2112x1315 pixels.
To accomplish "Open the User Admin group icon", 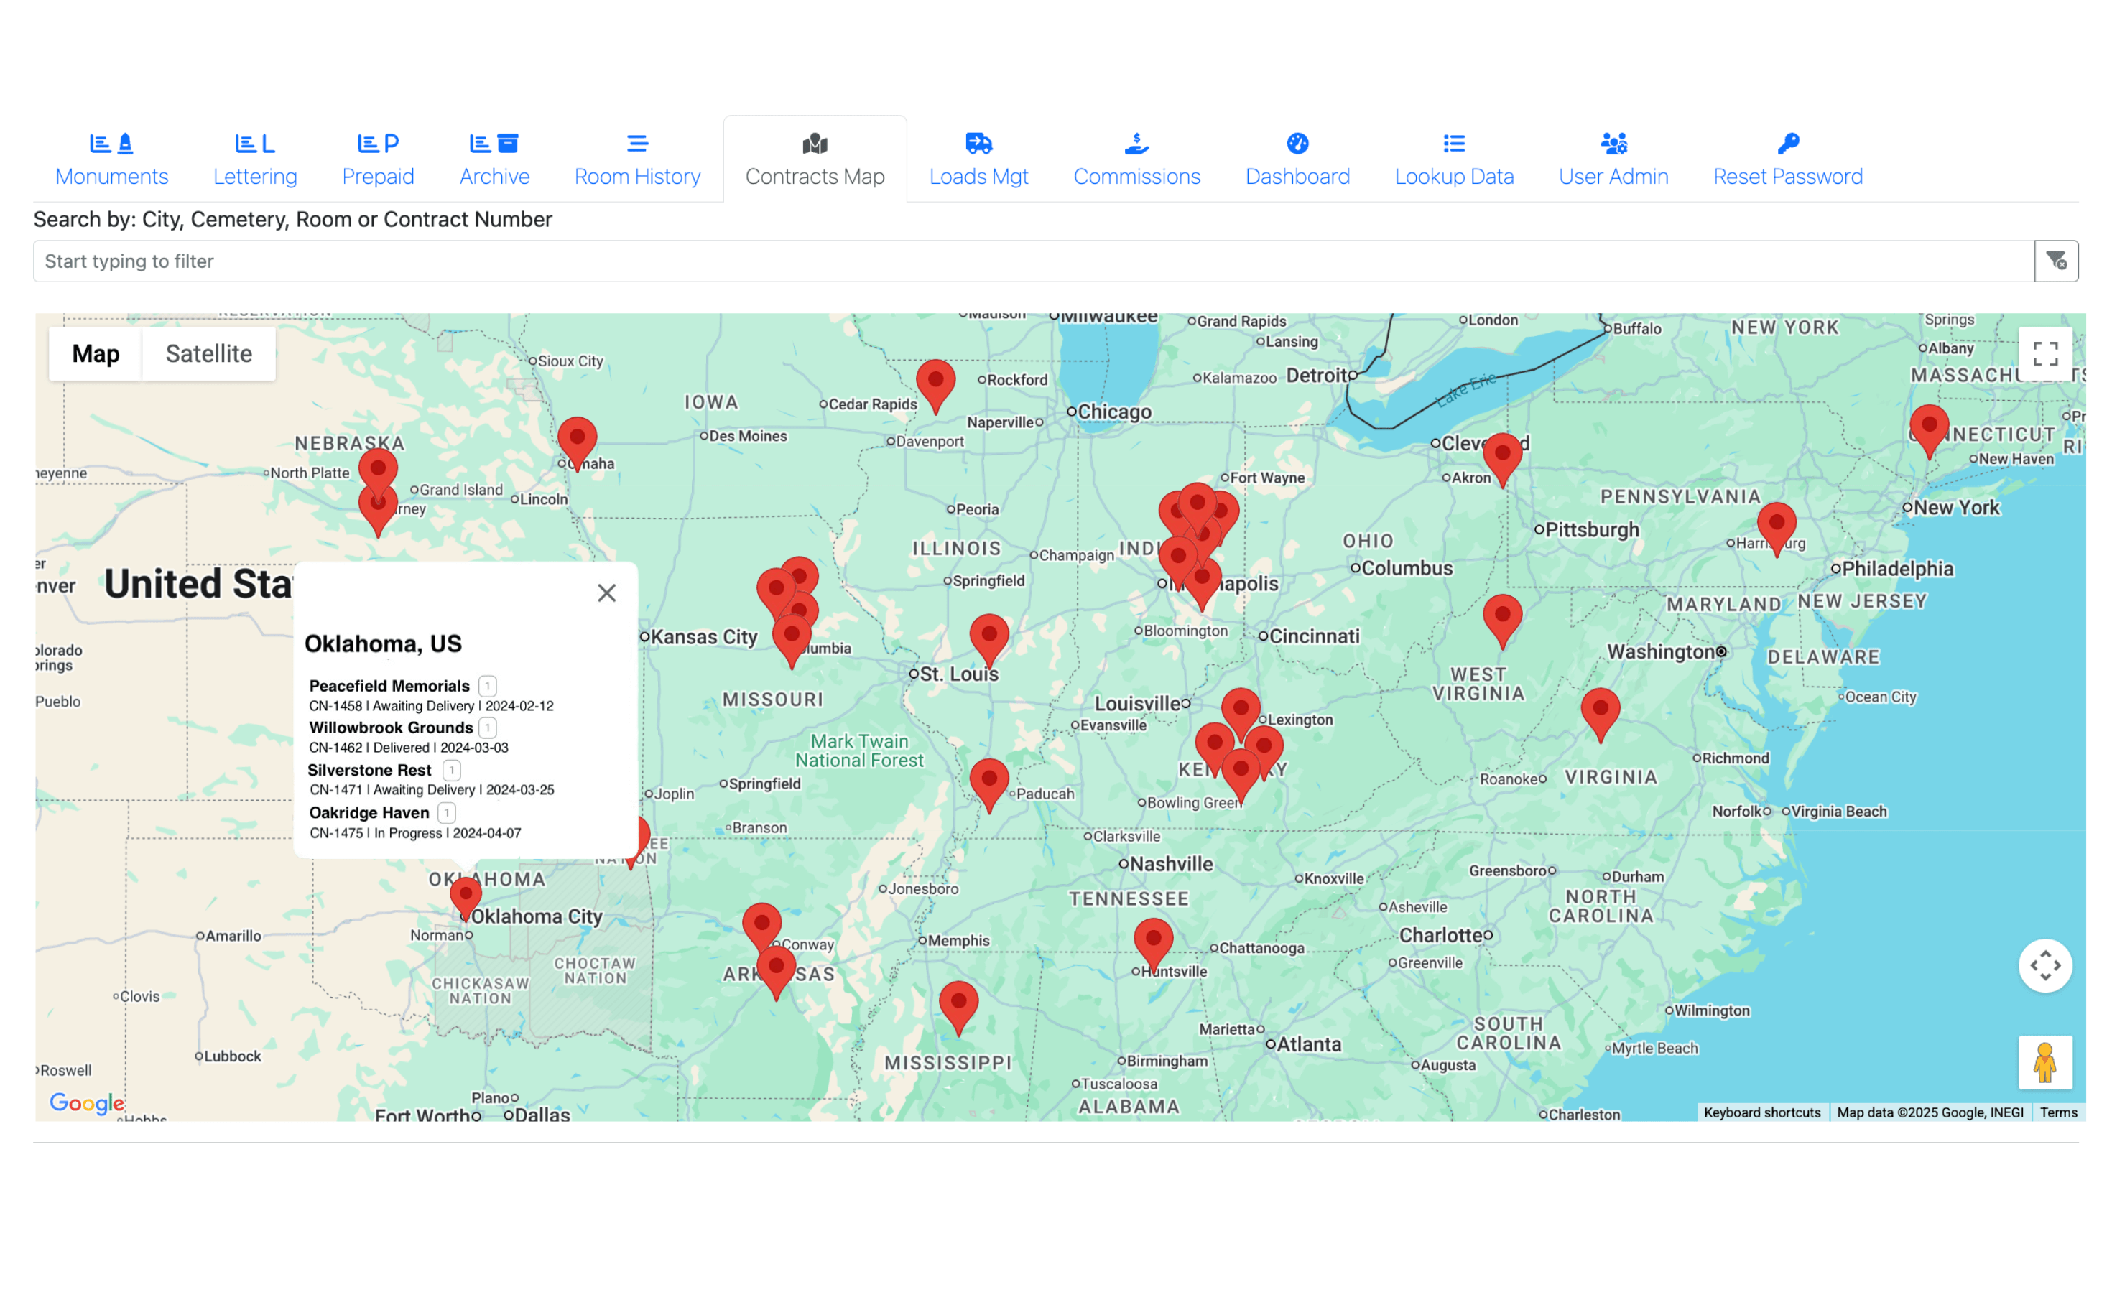I will pos(1612,144).
